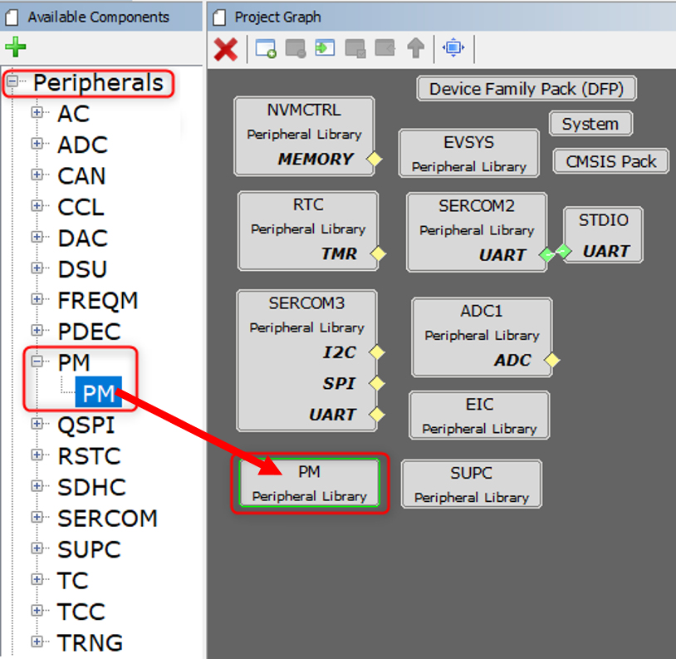Select the highlighted PM child tree item

tap(98, 393)
